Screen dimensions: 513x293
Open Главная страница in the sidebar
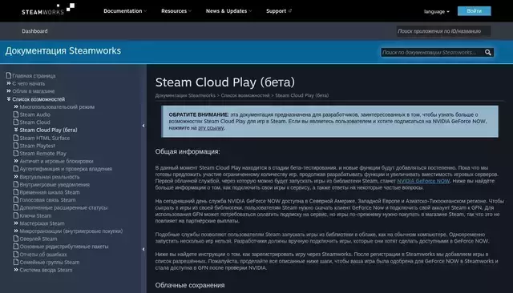(x=34, y=76)
